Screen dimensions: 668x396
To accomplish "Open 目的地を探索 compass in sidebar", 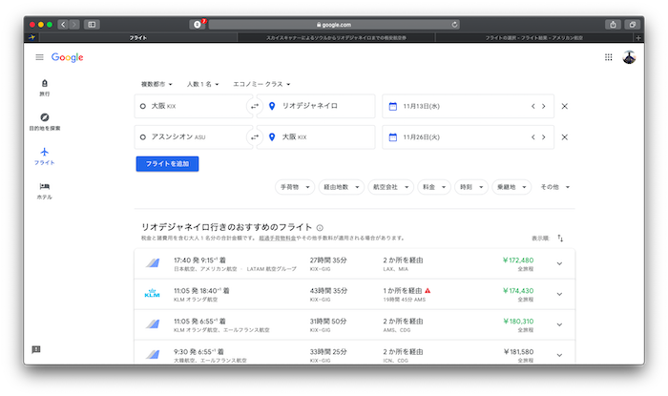I will point(44,122).
